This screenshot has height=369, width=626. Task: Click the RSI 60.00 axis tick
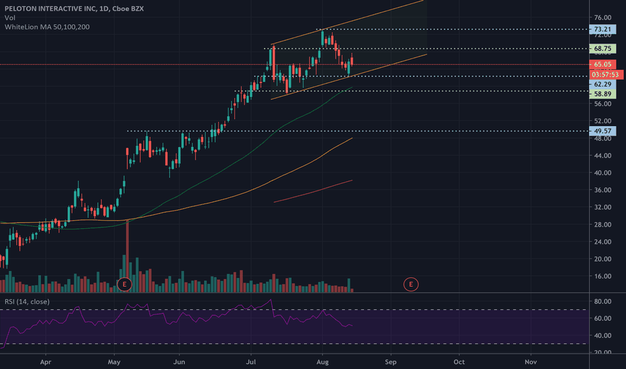602,318
